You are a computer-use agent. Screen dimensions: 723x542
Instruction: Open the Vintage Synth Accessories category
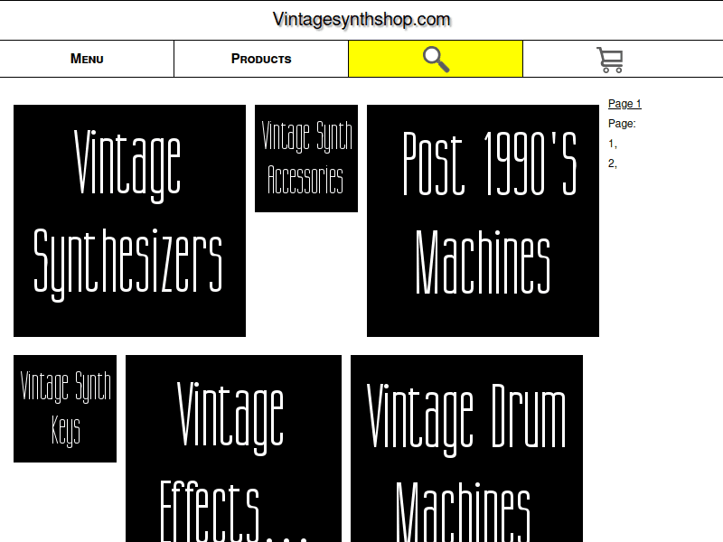[305, 159]
